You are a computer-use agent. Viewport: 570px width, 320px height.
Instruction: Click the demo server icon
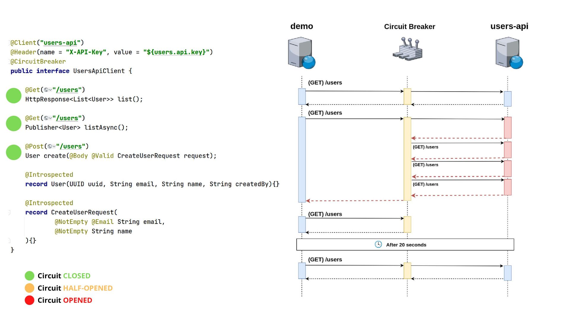[302, 53]
